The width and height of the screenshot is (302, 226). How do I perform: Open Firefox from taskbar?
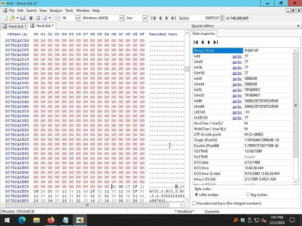tap(51, 220)
